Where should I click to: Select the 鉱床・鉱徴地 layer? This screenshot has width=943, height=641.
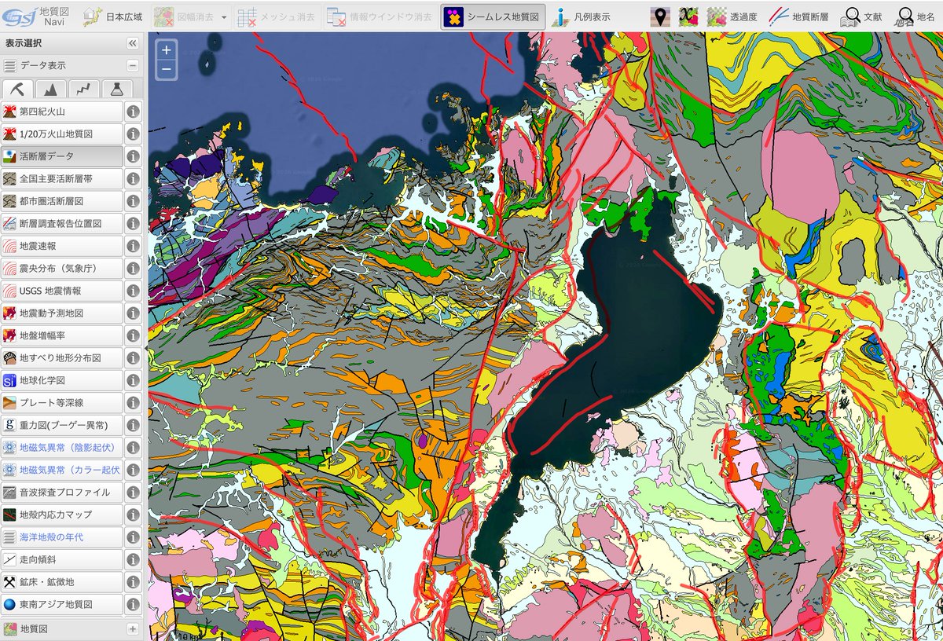62,582
